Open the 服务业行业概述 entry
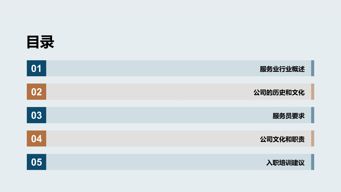341x192 pixels. point(282,69)
